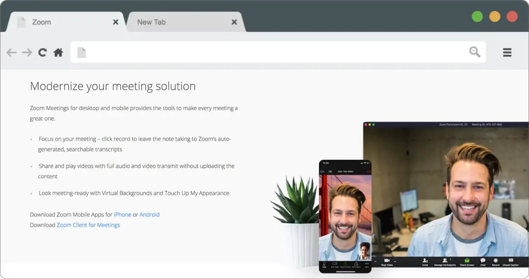Tap the camera switch icon on the phone

[x=330, y=172]
